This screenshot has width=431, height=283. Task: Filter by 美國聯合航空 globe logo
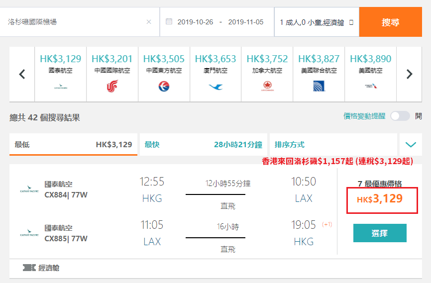click(x=319, y=86)
